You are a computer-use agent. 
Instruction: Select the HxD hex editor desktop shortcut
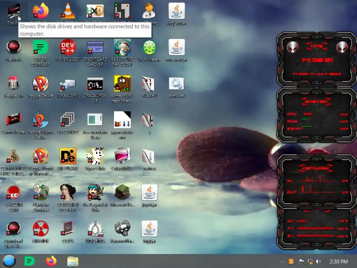(95, 10)
